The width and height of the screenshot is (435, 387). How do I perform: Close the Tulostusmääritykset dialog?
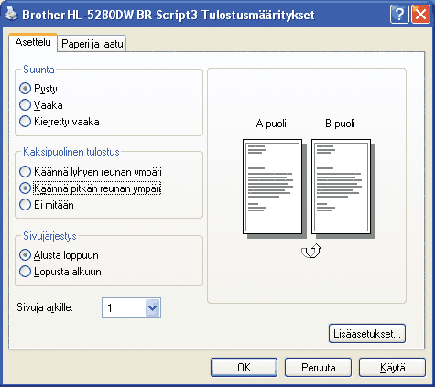tap(420, 15)
